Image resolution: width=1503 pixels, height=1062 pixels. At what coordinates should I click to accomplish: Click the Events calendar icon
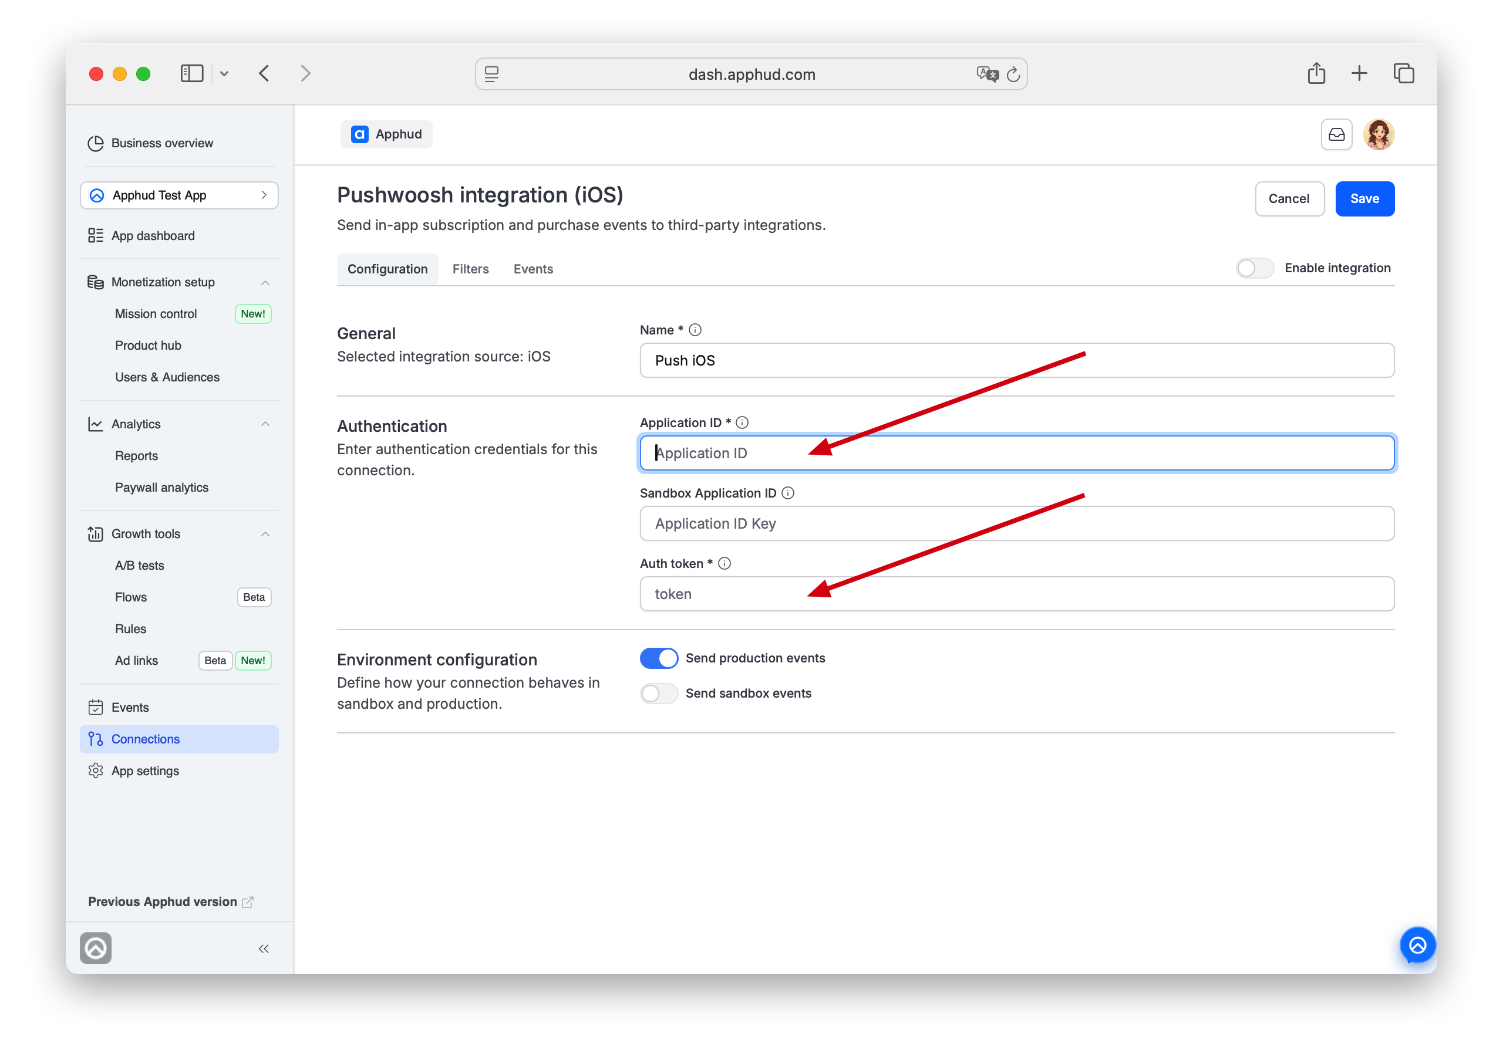(x=96, y=708)
